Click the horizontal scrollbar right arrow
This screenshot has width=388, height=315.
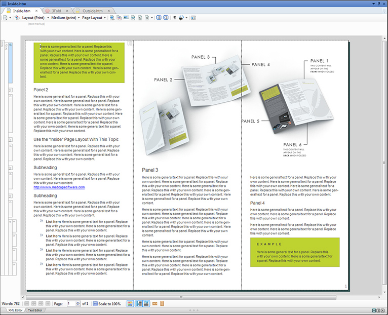tap(379, 297)
